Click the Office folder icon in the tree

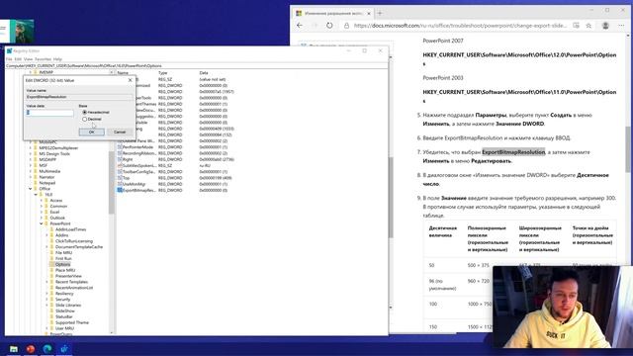tap(36, 189)
